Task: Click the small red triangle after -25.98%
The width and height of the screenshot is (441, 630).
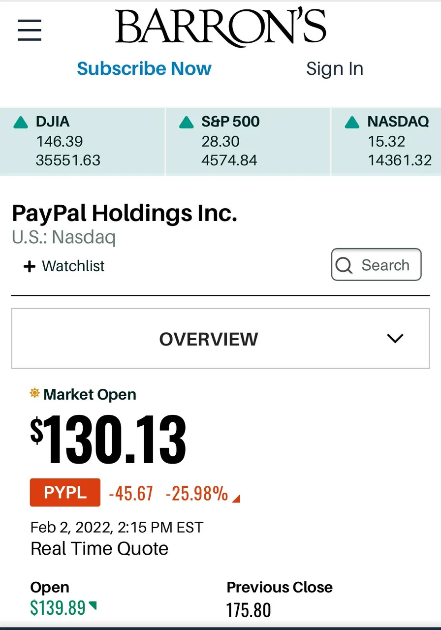Action: tap(236, 499)
